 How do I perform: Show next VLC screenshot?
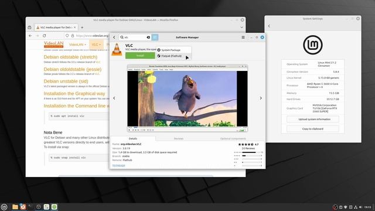[x=261, y=98]
